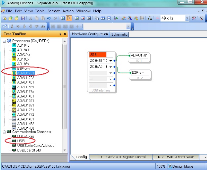
Task: Open the Window menu
Action: 83,11
